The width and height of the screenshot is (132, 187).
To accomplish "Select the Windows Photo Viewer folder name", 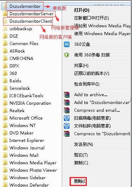I will pyautogui.click(x=33, y=170).
